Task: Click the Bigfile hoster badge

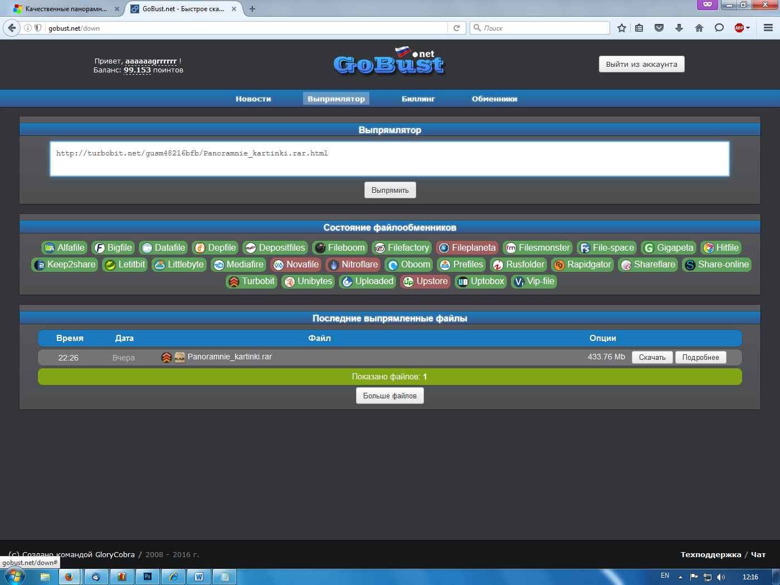Action: tap(113, 248)
